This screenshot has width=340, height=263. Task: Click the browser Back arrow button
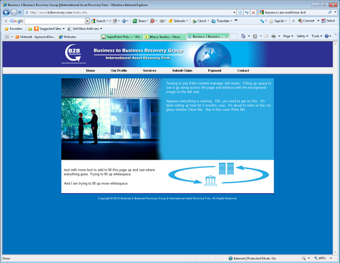(6, 12)
